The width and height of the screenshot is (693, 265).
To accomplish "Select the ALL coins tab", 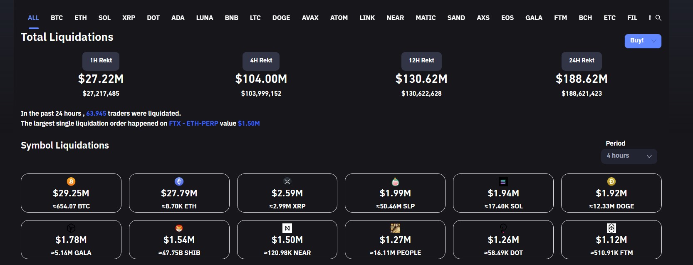I will (x=33, y=18).
